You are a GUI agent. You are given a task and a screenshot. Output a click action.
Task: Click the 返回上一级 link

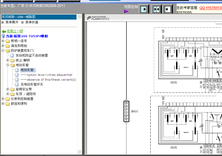pyautogui.click(x=15, y=31)
